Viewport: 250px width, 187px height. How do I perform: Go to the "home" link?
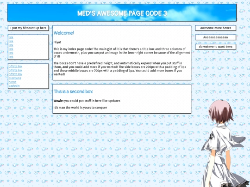click(12, 82)
